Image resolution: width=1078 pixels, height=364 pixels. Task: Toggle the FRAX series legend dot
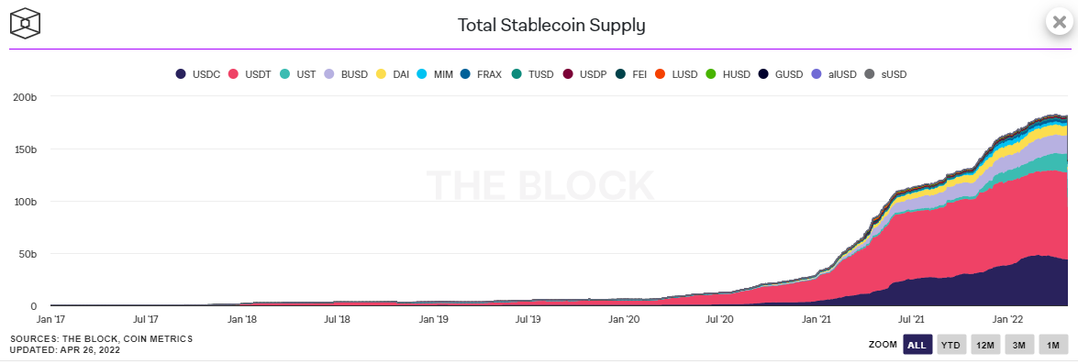[464, 74]
